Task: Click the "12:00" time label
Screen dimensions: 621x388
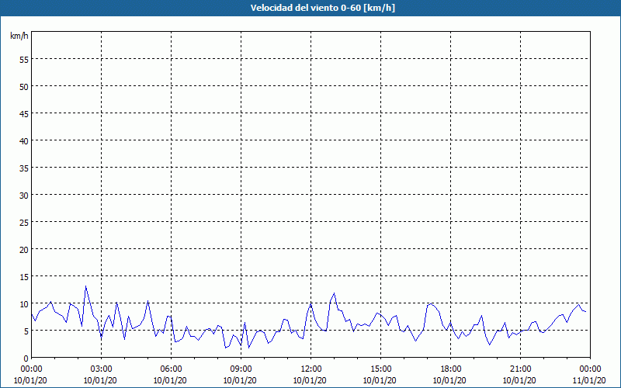Action: (x=311, y=369)
